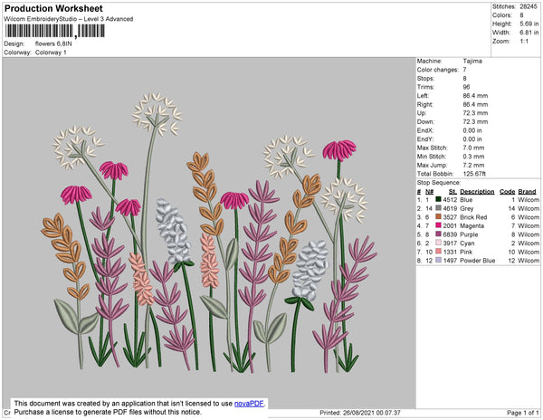Click the 3917 Cyan color swatch
The height and width of the screenshot is (420, 543).
point(438,243)
